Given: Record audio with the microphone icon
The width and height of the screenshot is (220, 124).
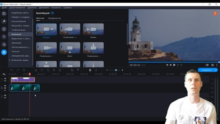Looking at the screenshot, I should click(x=96, y=70).
